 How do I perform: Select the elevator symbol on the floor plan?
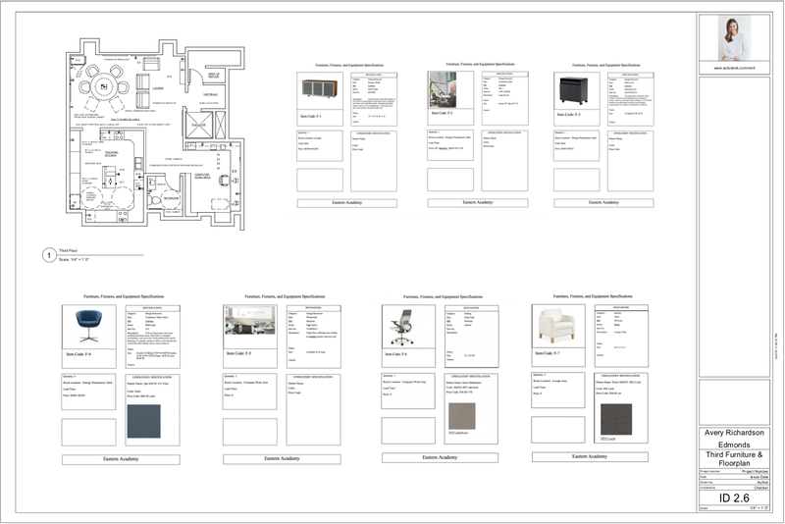coord(201,126)
